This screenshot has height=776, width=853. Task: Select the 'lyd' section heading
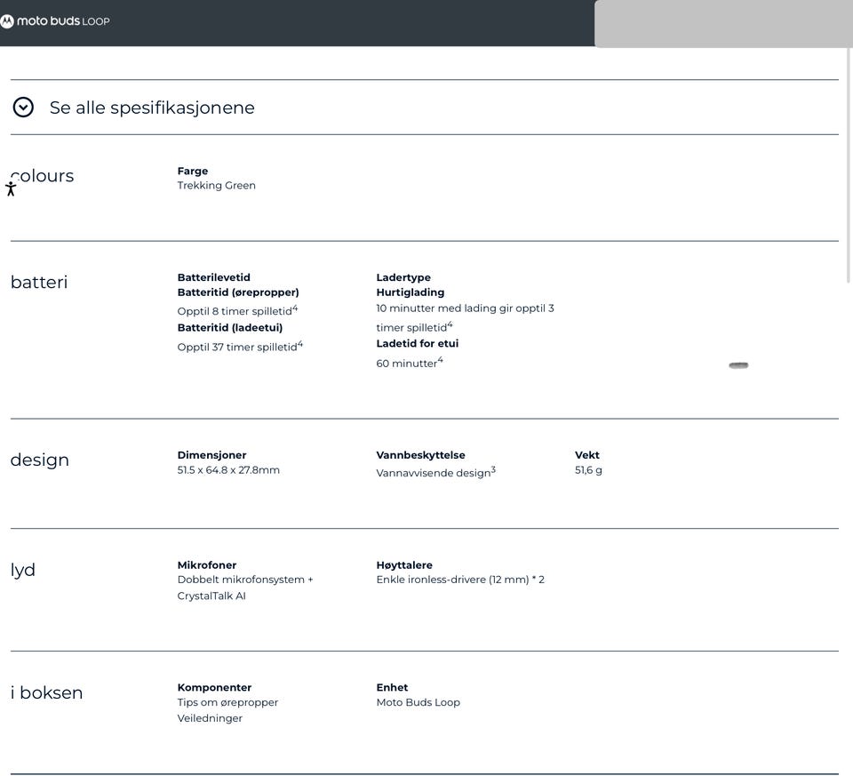point(23,570)
